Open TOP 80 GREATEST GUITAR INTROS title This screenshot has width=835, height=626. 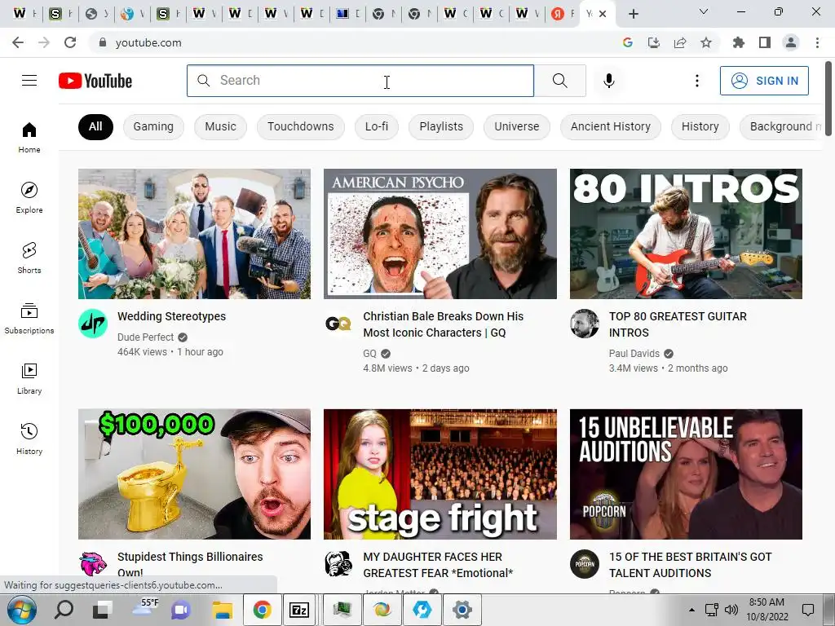coord(678,324)
